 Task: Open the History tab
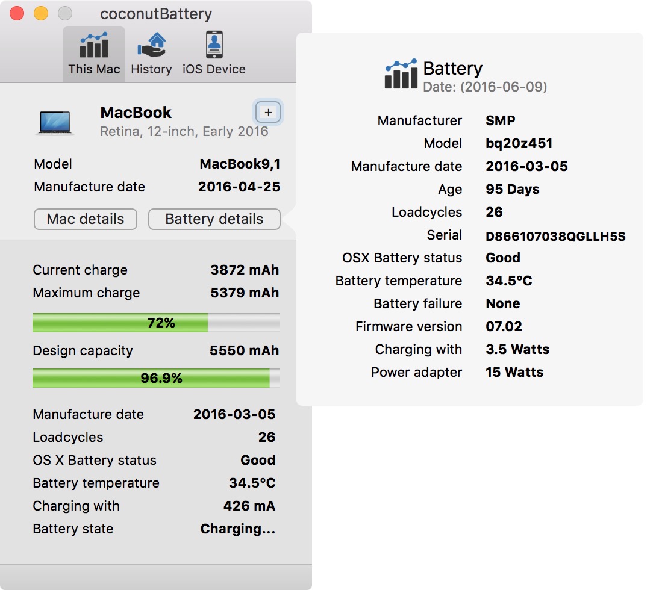click(x=151, y=54)
